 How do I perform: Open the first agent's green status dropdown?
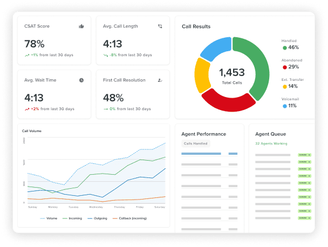pos(305,155)
